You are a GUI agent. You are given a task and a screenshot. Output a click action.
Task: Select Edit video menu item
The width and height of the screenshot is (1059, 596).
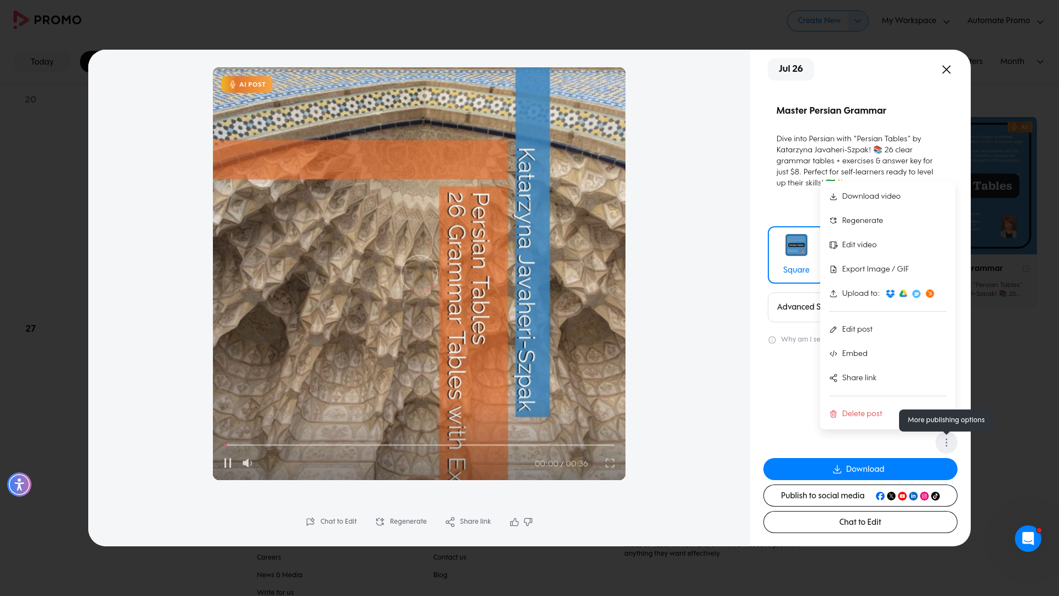pos(887,245)
